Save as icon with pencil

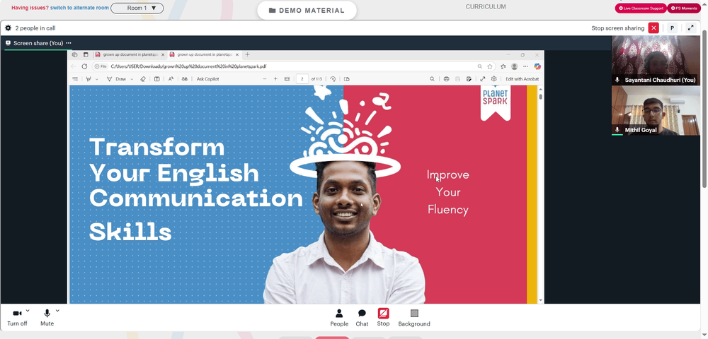coord(469,79)
